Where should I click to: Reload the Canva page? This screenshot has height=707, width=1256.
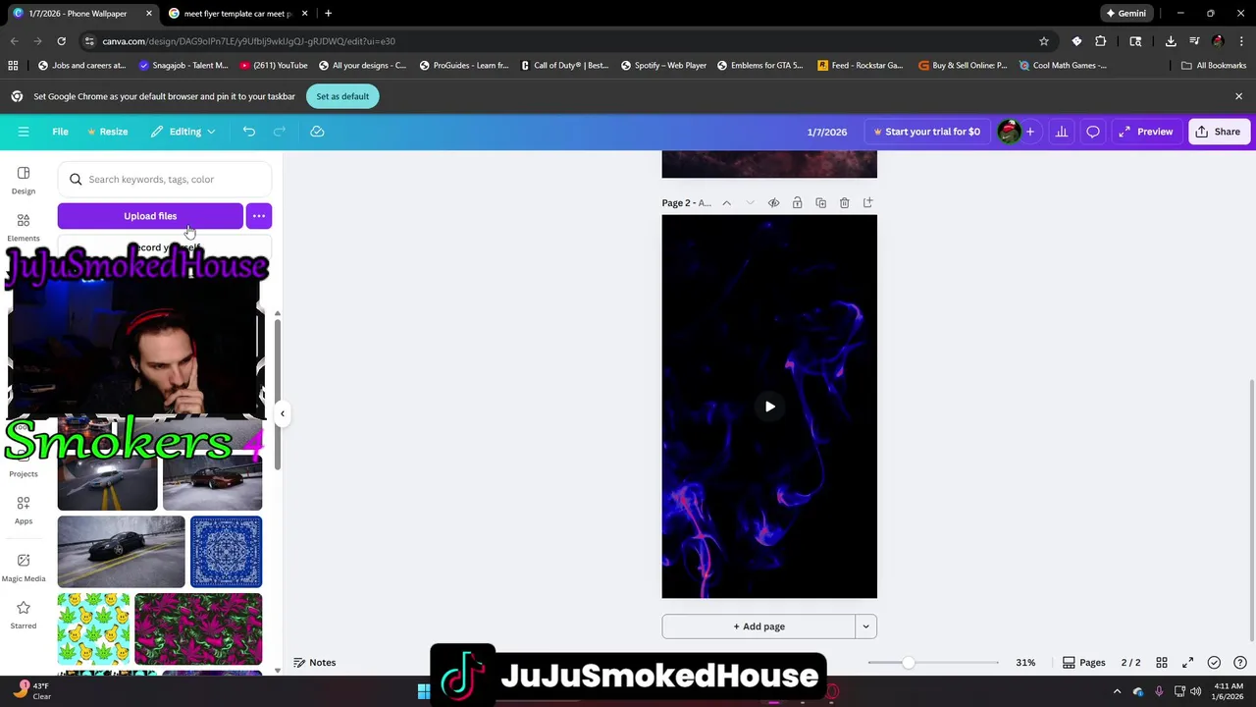click(61, 41)
